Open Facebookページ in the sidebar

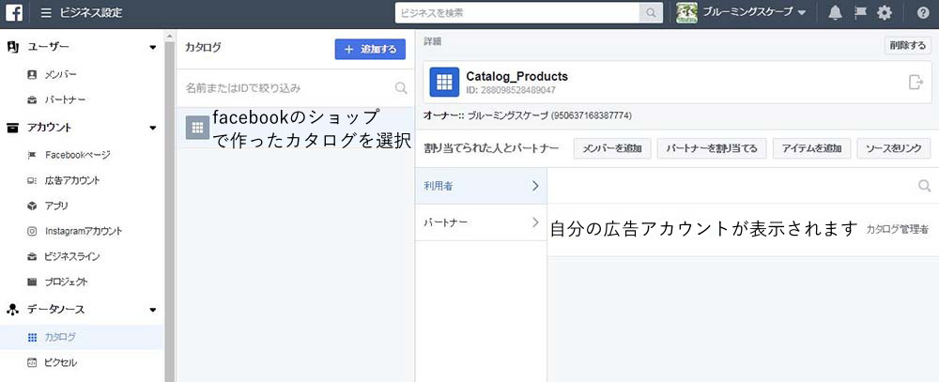coord(78,155)
